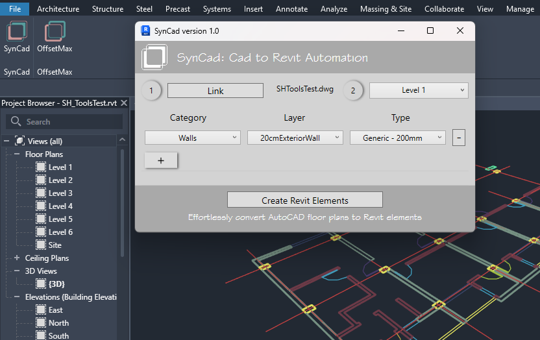Select Ceiling Plans label in browser
This screenshot has height=340, width=540.
coord(47,258)
